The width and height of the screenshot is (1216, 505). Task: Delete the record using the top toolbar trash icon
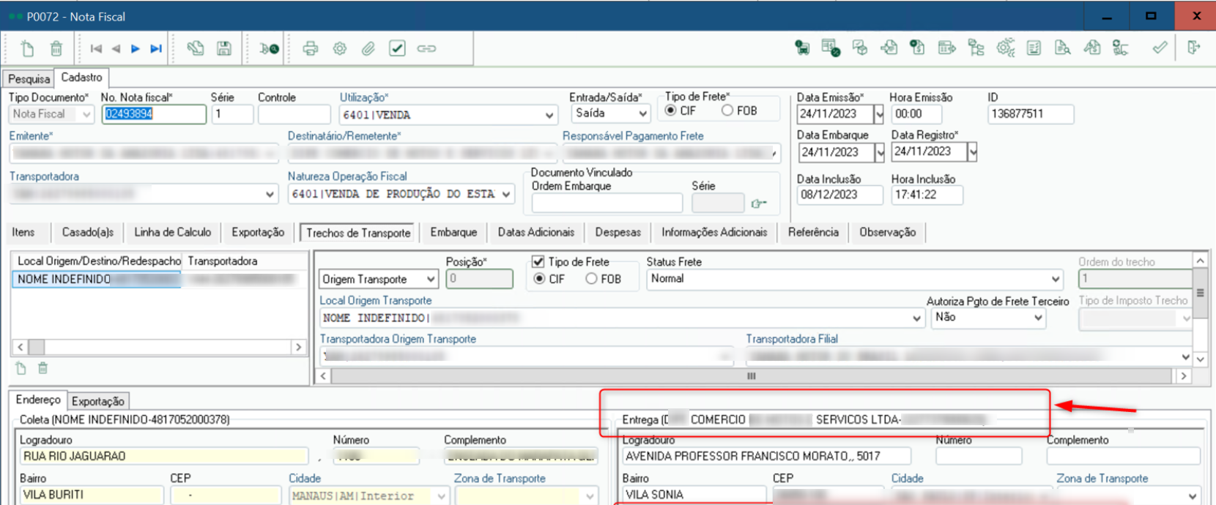pyautogui.click(x=56, y=49)
